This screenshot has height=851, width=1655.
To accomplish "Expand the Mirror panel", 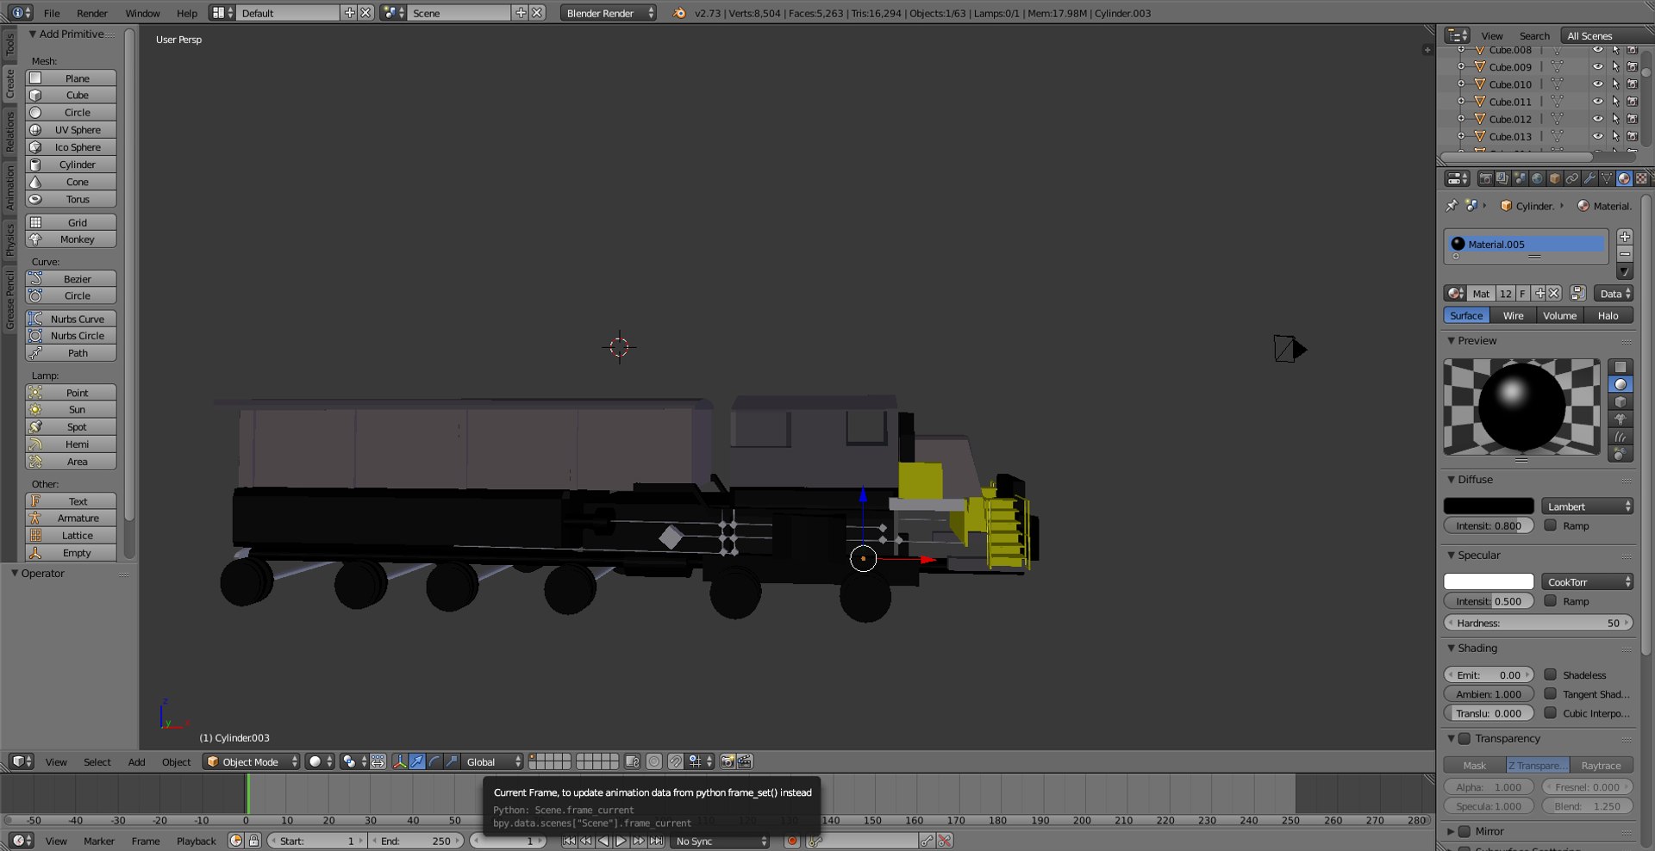I will (1451, 831).
